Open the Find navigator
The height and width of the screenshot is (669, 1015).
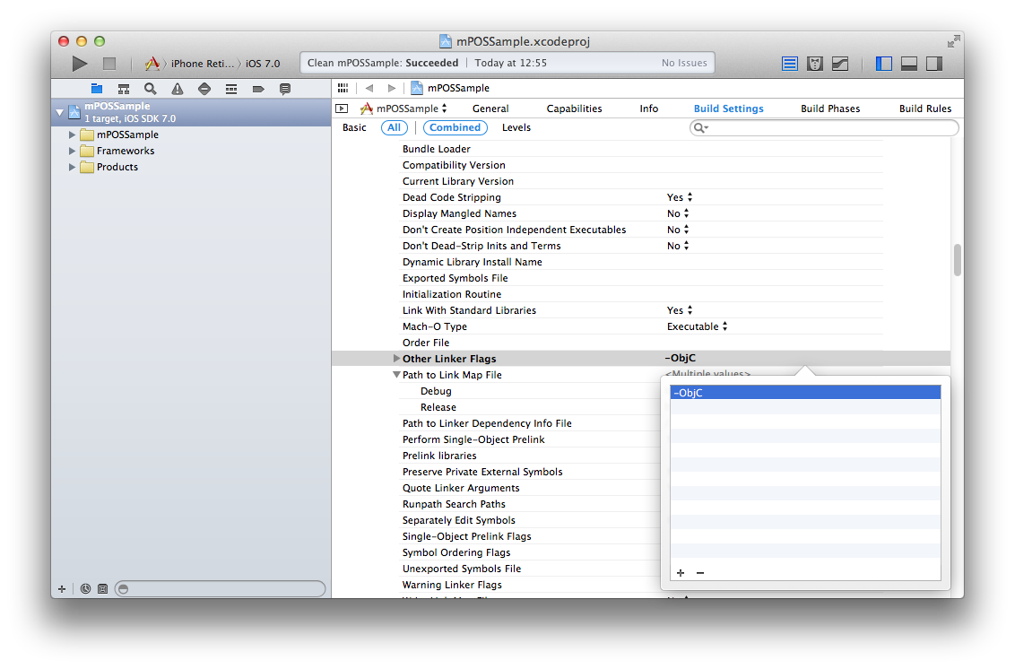click(x=150, y=89)
